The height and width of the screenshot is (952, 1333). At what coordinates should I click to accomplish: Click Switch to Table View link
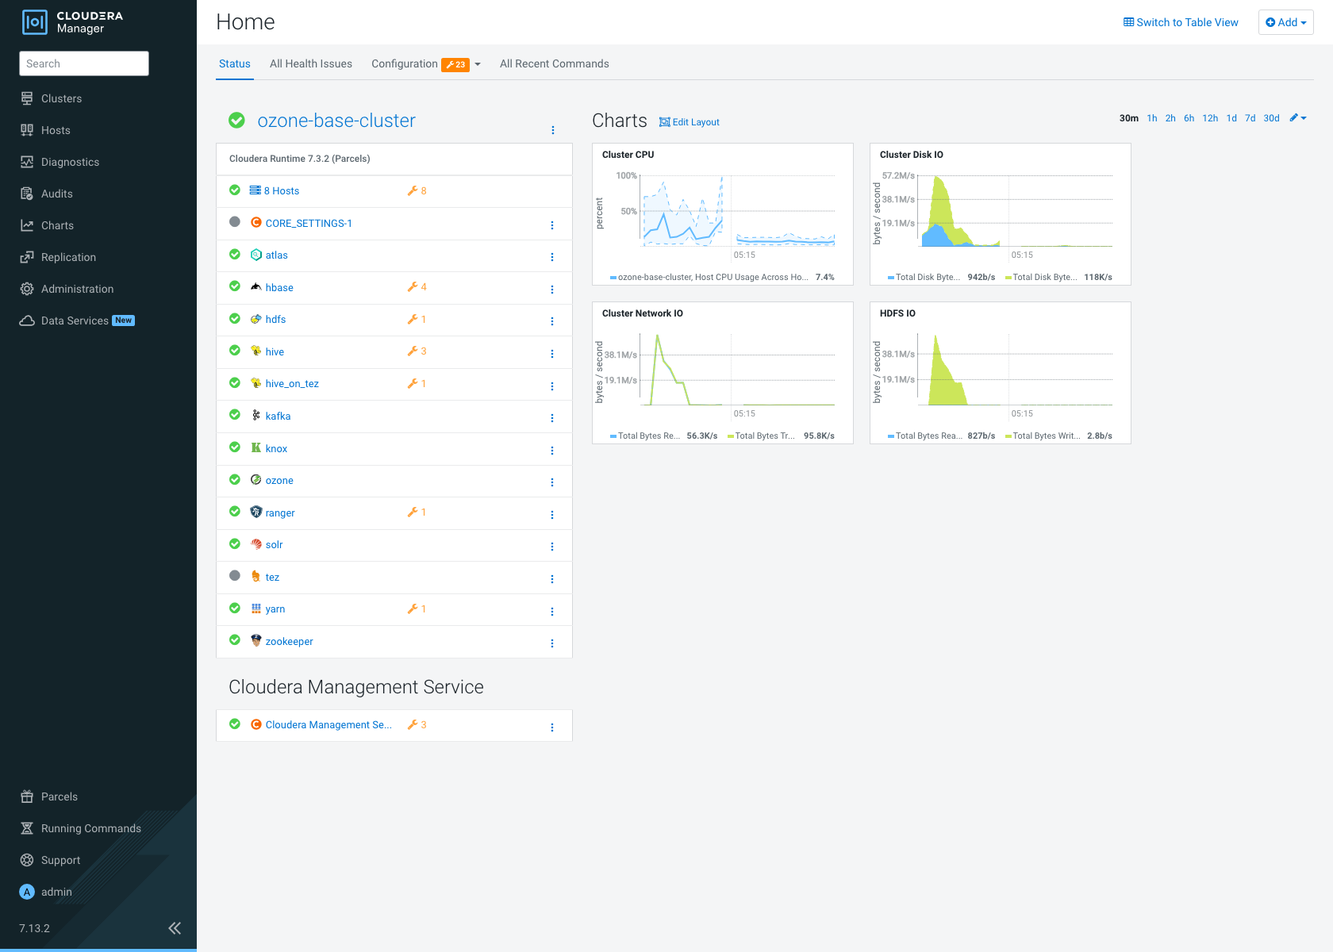[x=1181, y=22]
